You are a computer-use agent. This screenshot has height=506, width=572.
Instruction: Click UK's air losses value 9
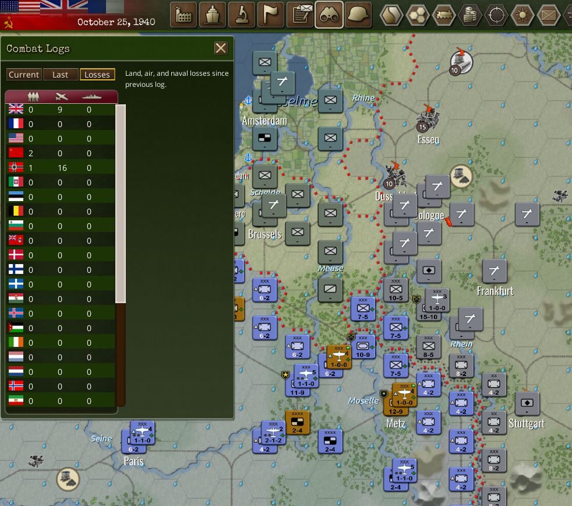[x=60, y=110]
